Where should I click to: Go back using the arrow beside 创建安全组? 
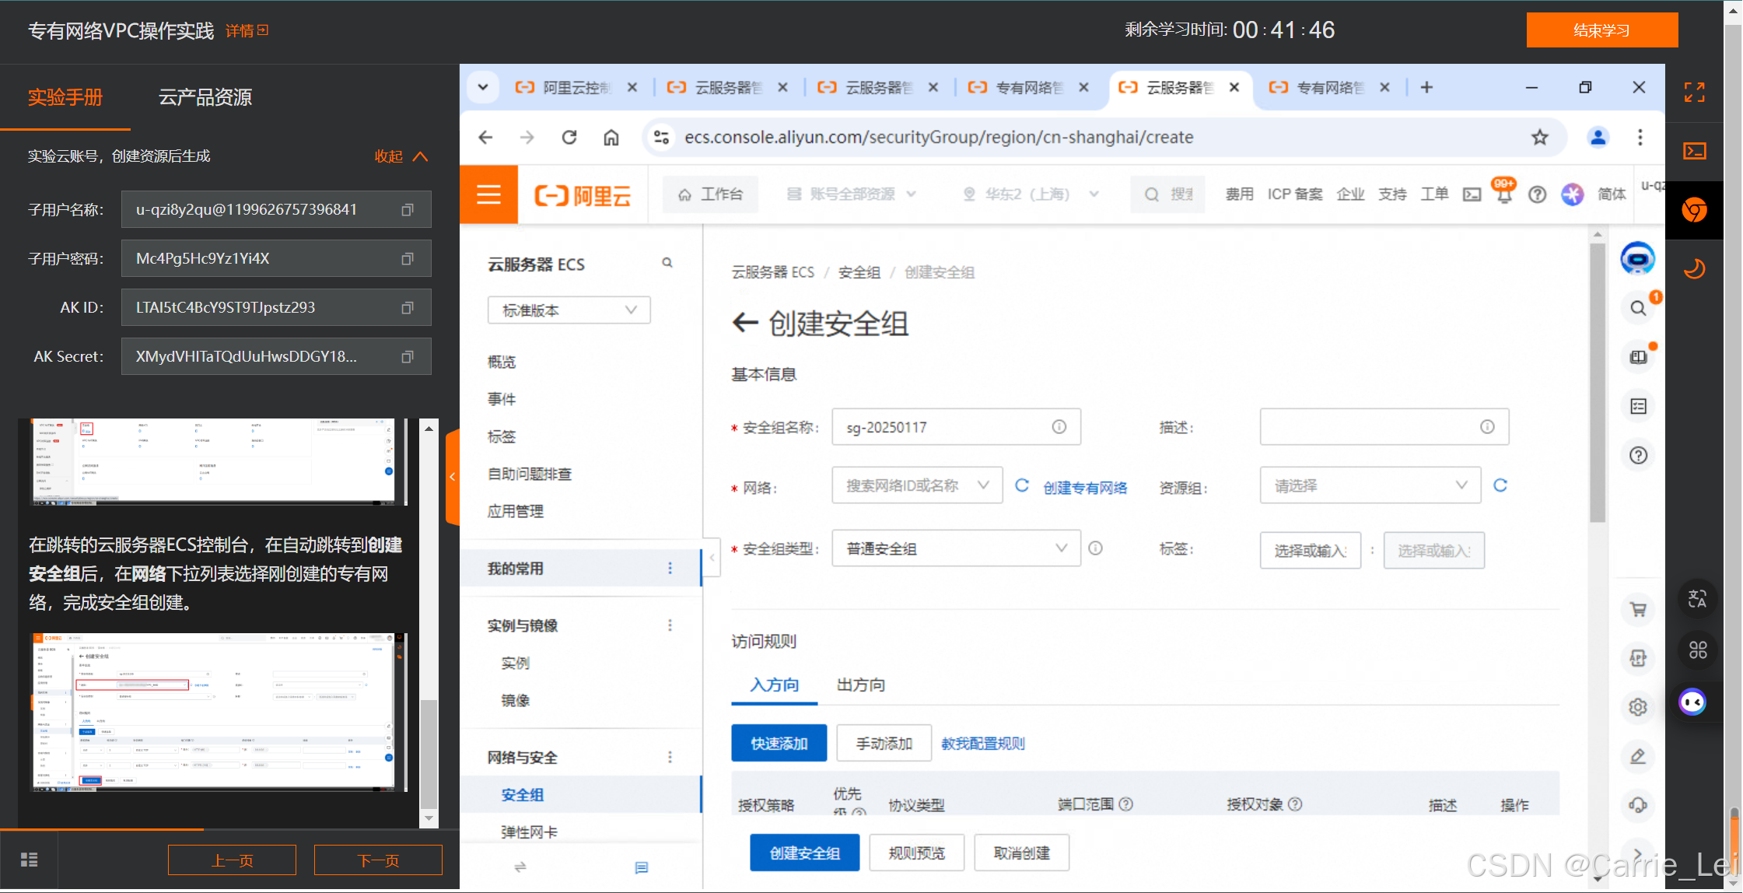pyautogui.click(x=745, y=323)
